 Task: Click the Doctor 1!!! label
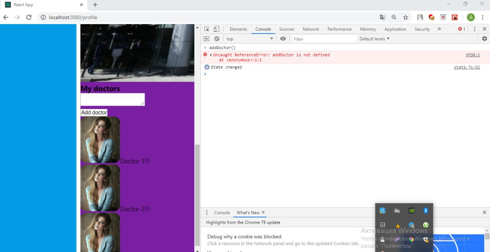[135, 161]
